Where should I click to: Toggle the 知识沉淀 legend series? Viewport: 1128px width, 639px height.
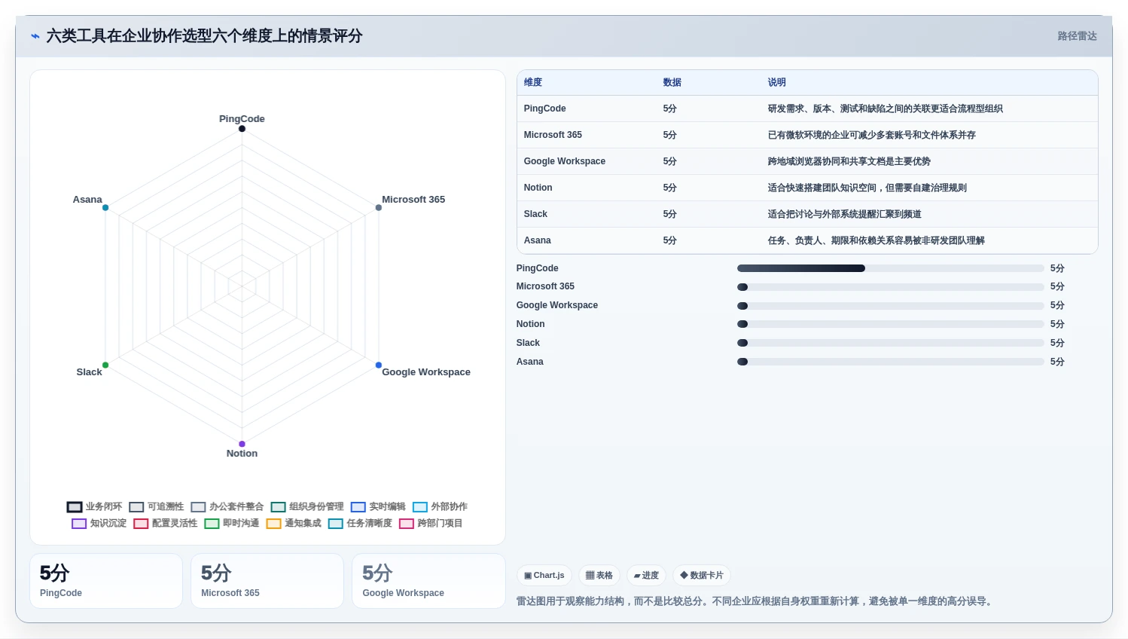(x=99, y=524)
